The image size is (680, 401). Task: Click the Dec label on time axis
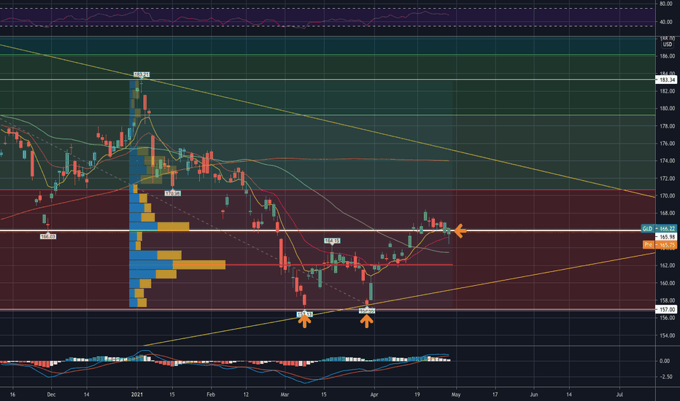point(51,394)
